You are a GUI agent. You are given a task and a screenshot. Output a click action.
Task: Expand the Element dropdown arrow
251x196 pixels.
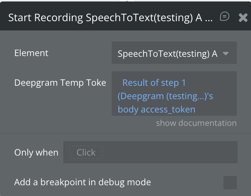(226, 53)
